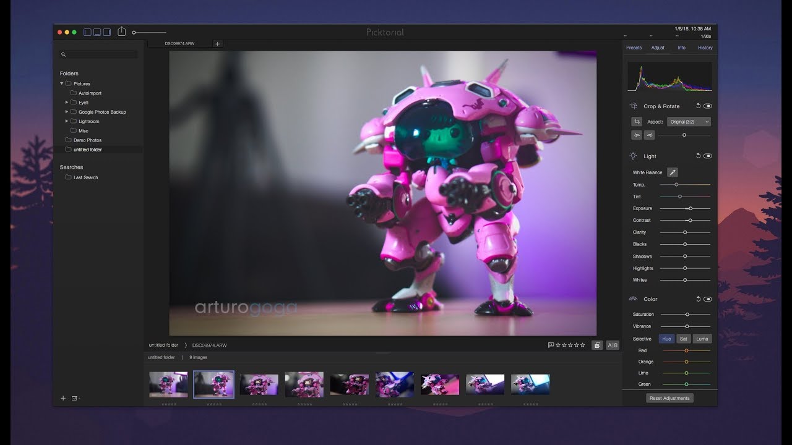Image resolution: width=792 pixels, height=445 pixels.
Task: Click the straighten angle slider
Action: 684,135
